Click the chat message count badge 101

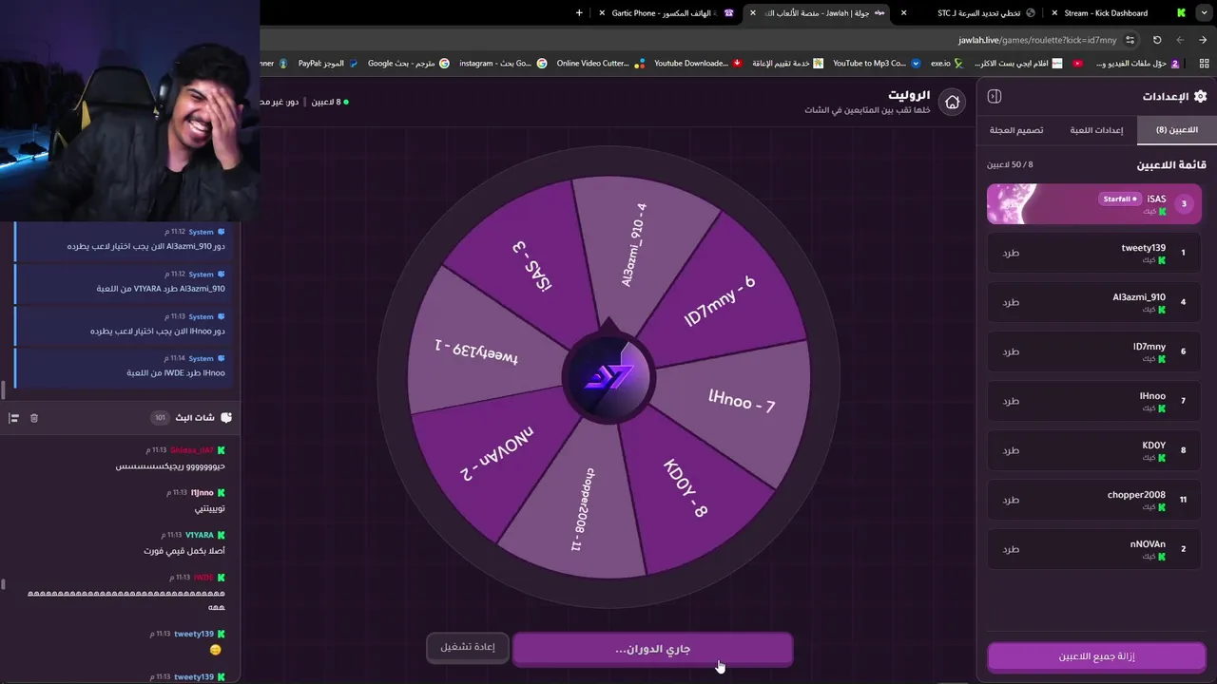159,418
